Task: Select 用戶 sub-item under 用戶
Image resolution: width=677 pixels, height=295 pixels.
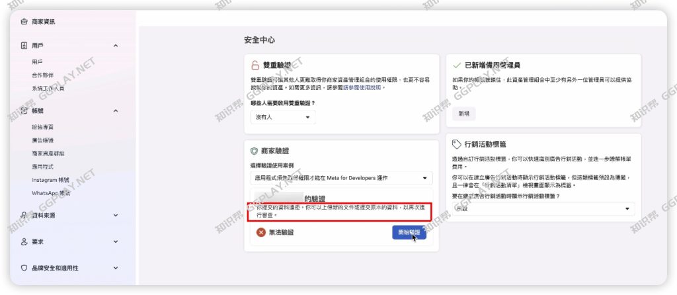Action: coord(37,62)
